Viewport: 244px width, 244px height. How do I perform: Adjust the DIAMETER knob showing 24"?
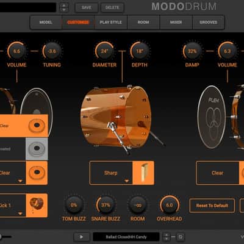(104, 51)
